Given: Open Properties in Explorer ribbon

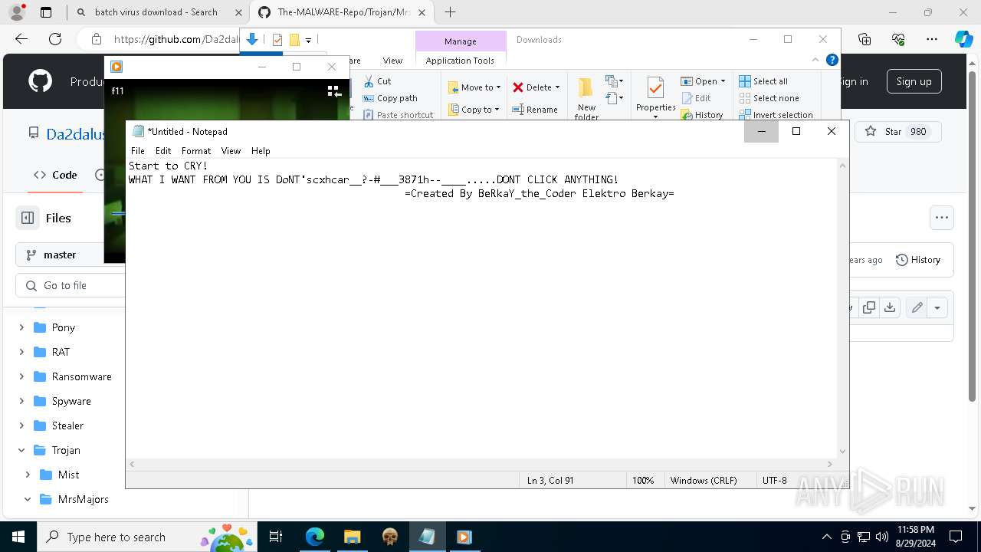Looking at the screenshot, I should coord(655,97).
